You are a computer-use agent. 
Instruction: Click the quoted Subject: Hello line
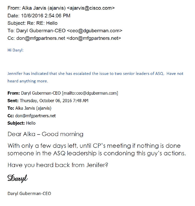(21, 123)
